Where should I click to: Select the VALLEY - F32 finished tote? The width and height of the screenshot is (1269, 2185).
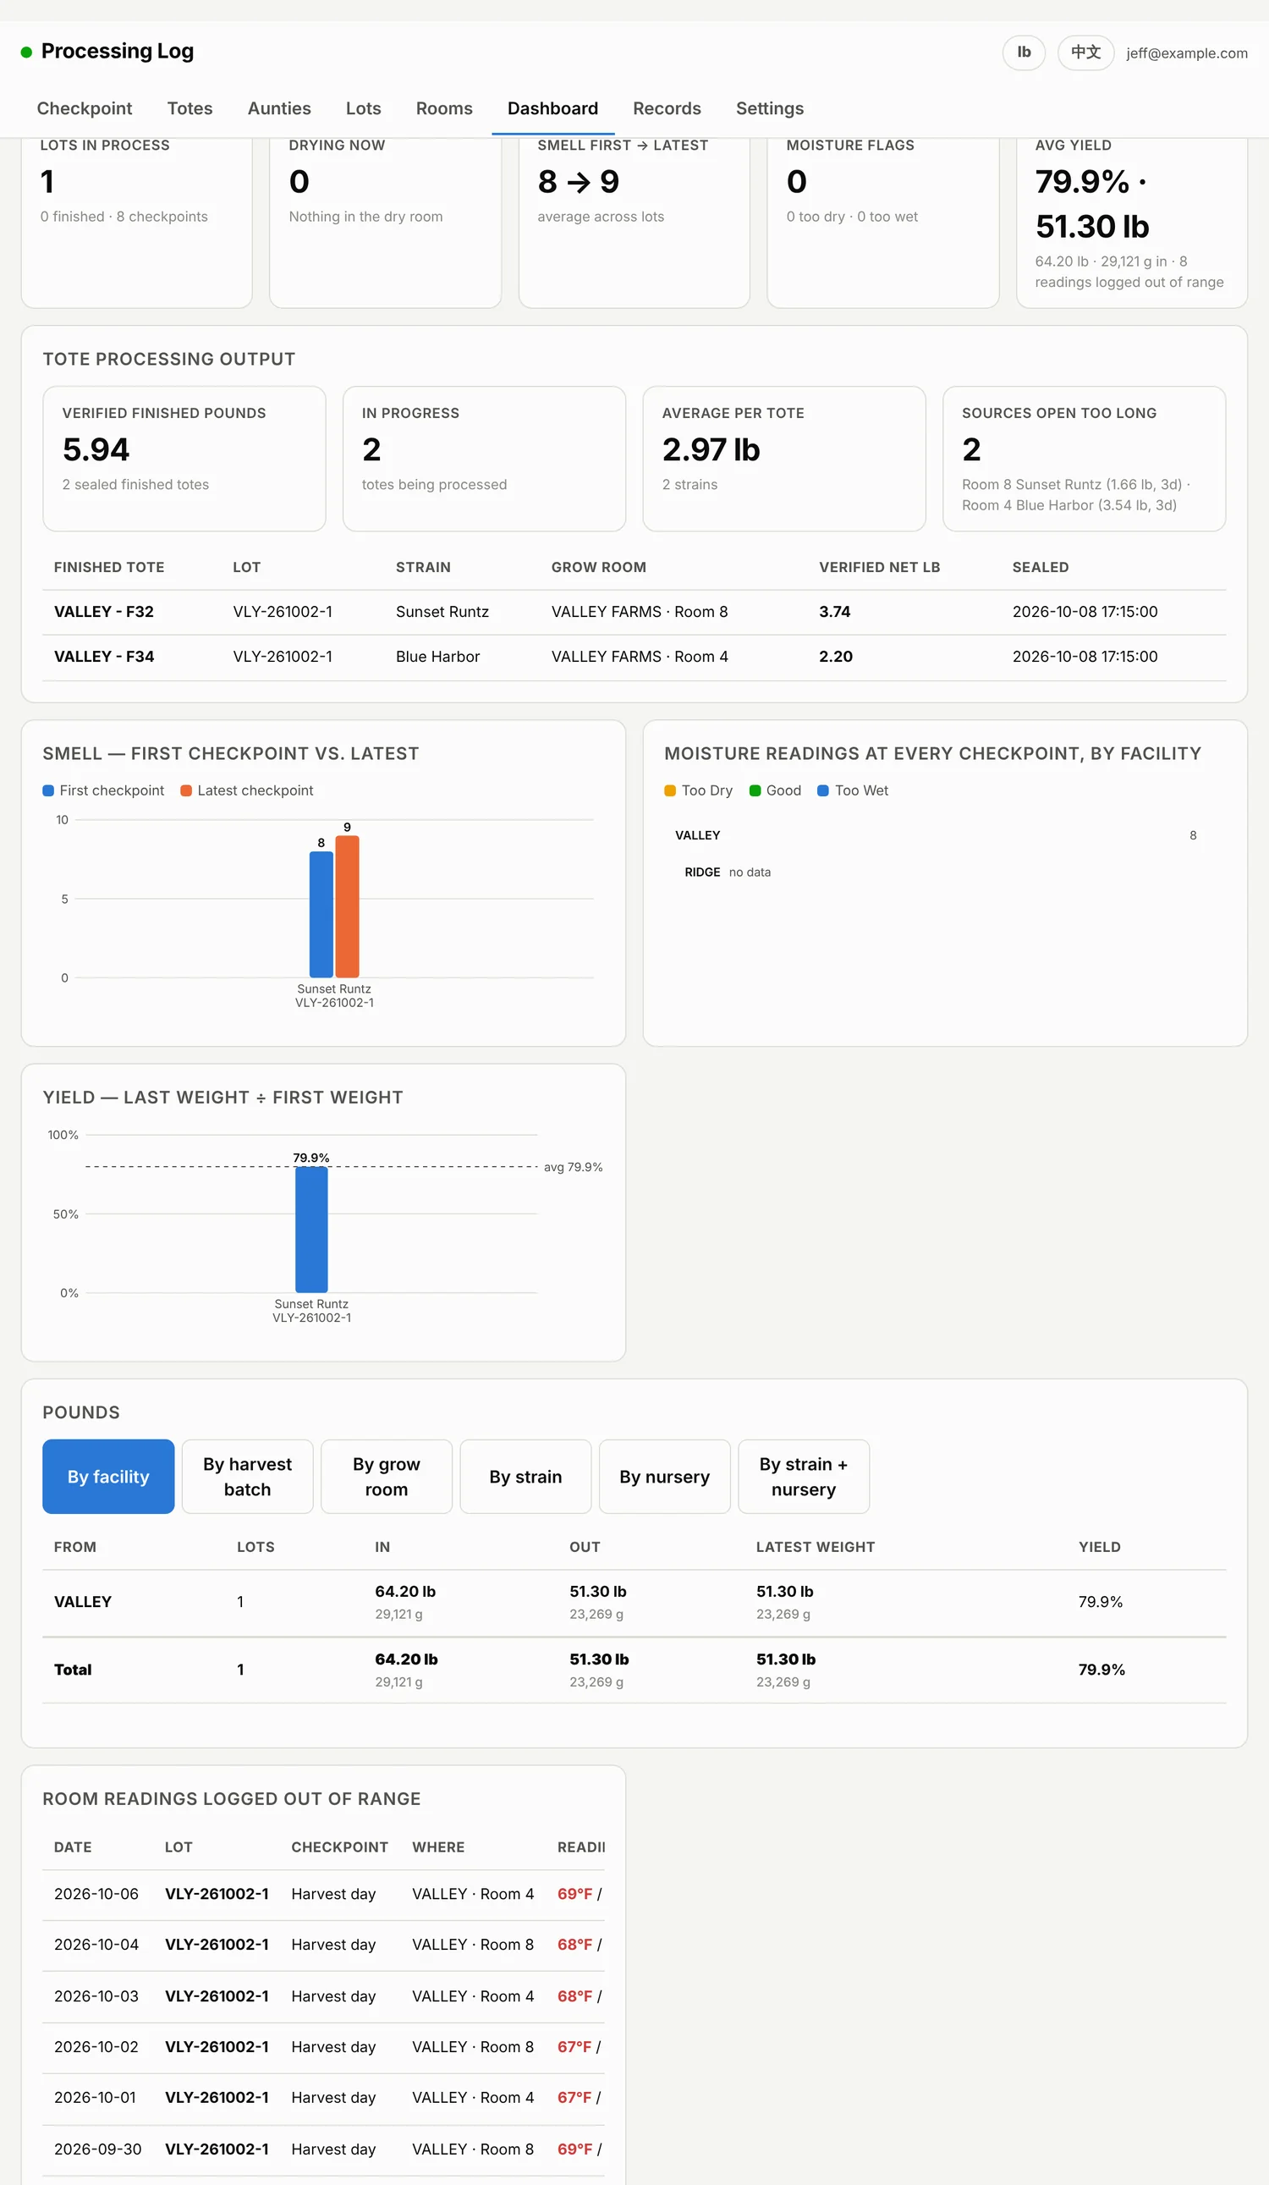(x=104, y=611)
